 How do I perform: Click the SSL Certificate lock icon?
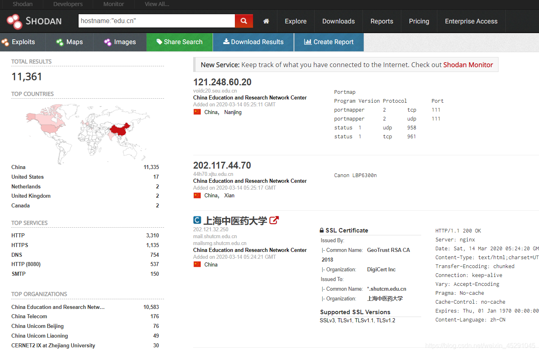322,230
